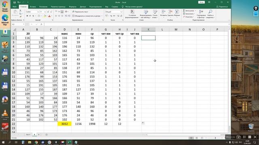Click the Borders icon in font group
This screenshot has width=259, height=145.
(x=39, y=16)
